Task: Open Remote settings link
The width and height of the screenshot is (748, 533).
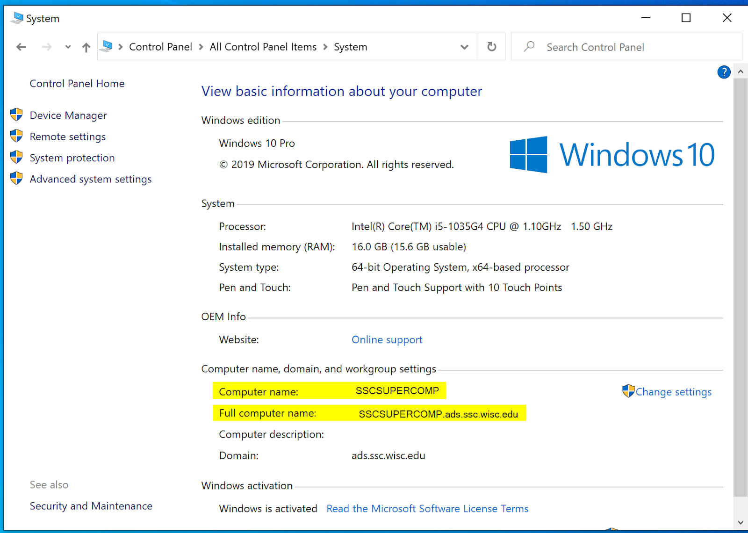Action: 68,137
